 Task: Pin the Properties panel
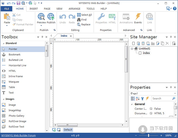tap(171, 87)
